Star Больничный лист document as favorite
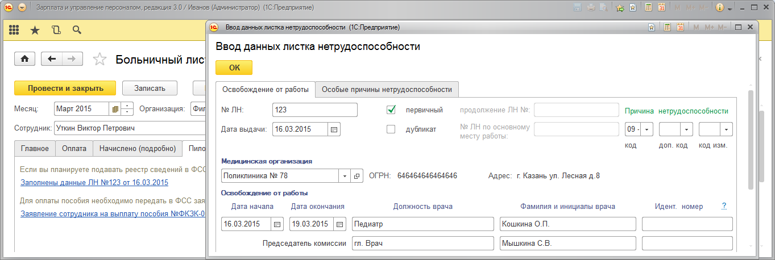Viewport: 775px width, 260px height. [100, 60]
